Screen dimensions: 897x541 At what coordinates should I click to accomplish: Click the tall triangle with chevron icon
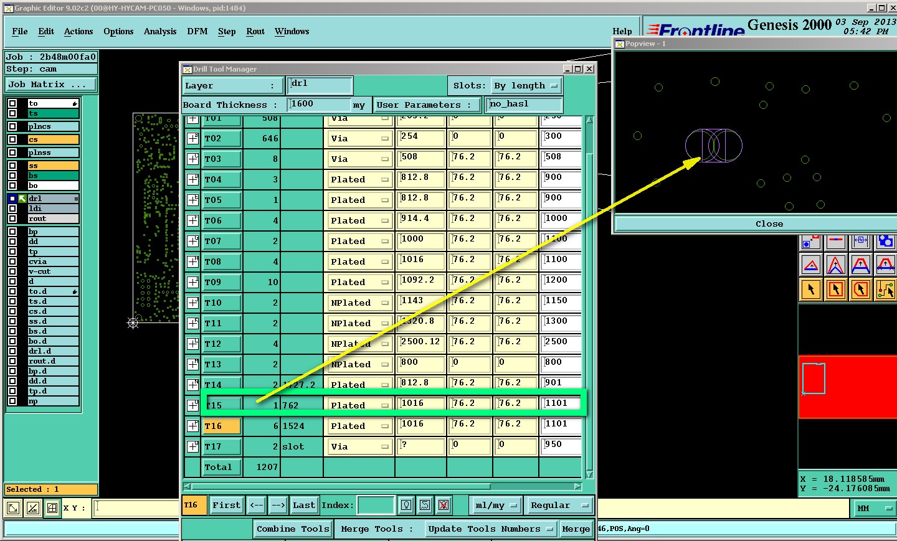pos(836,265)
